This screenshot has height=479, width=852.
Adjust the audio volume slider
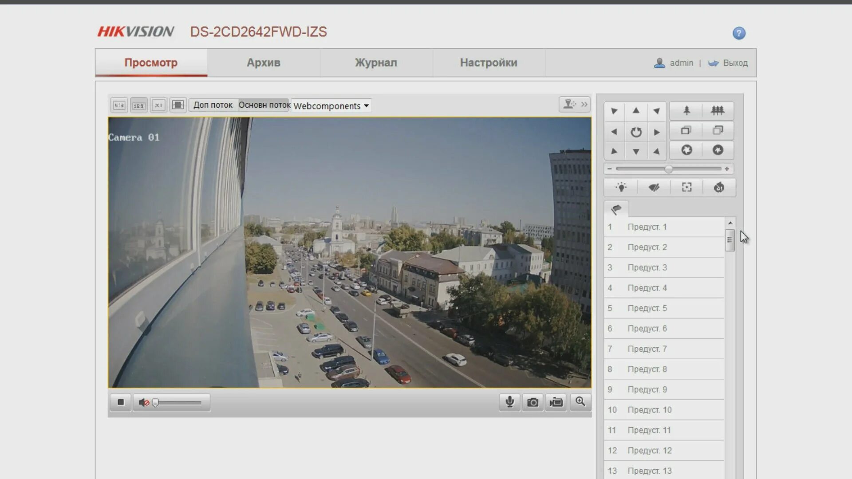pyautogui.click(x=177, y=403)
